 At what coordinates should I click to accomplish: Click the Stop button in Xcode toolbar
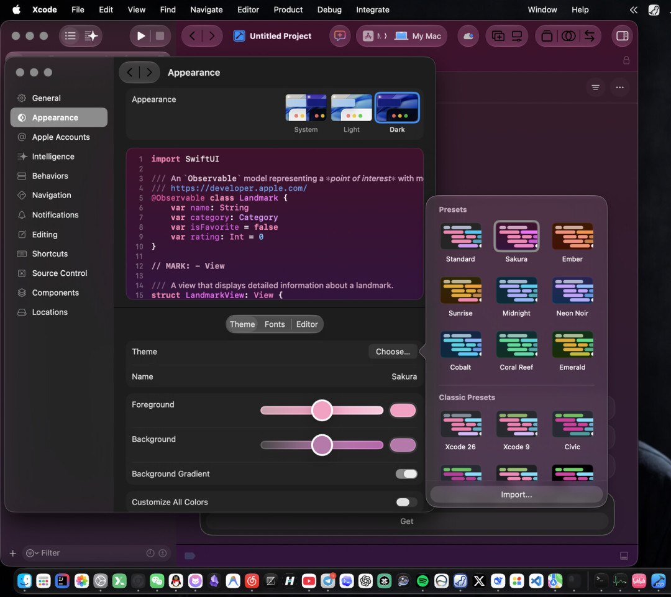[x=160, y=36]
